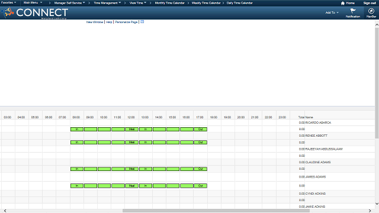Click the Meal block under Renee Abbott

tap(131, 142)
